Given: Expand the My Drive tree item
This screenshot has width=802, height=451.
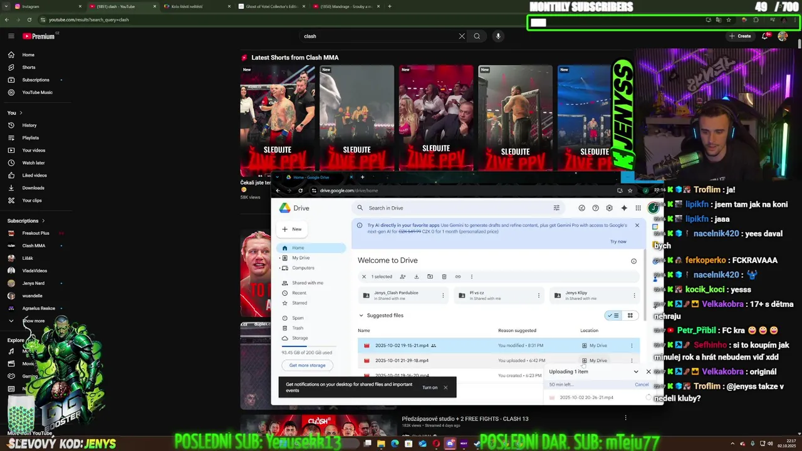Looking at the screenshot, I should (279, 258).
